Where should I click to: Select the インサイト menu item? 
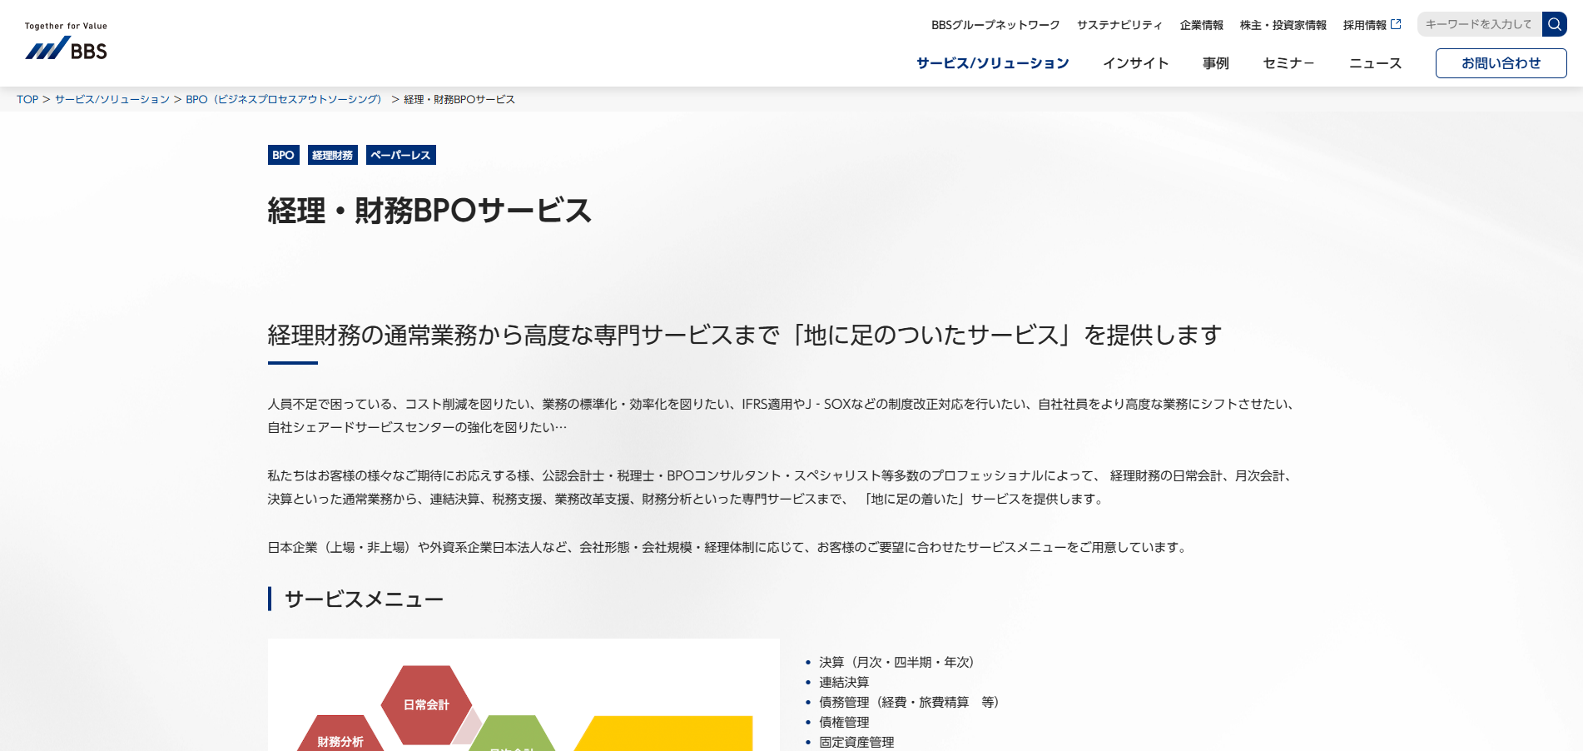pyautogui.click(x=1136, y=62)
